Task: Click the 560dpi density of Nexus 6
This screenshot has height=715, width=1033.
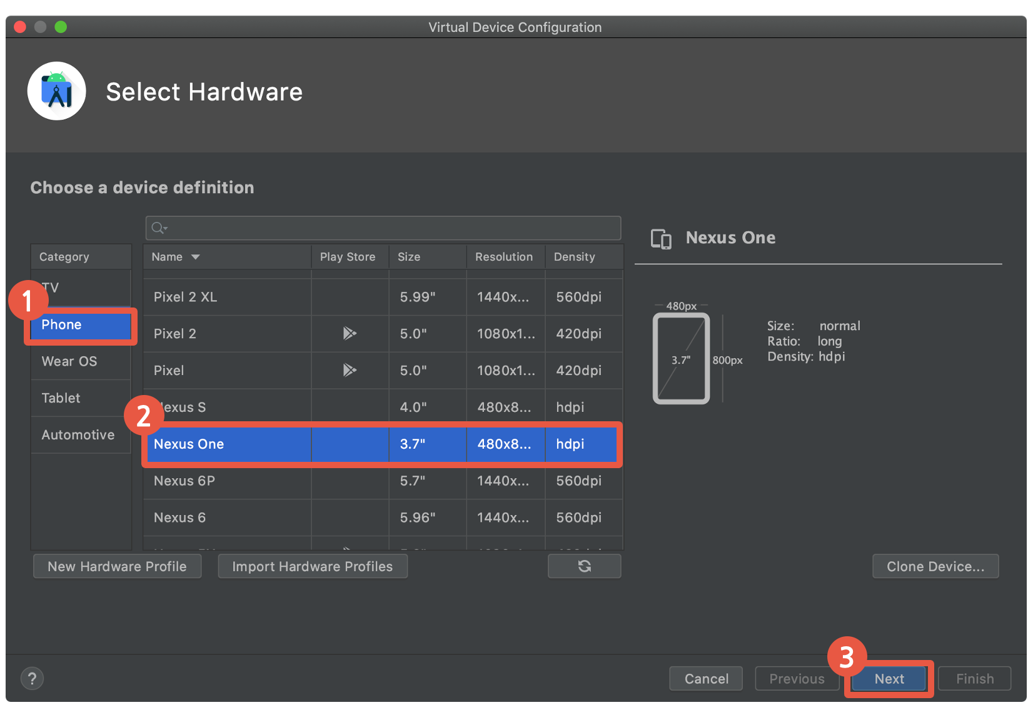Action: (x=579, y=518)
